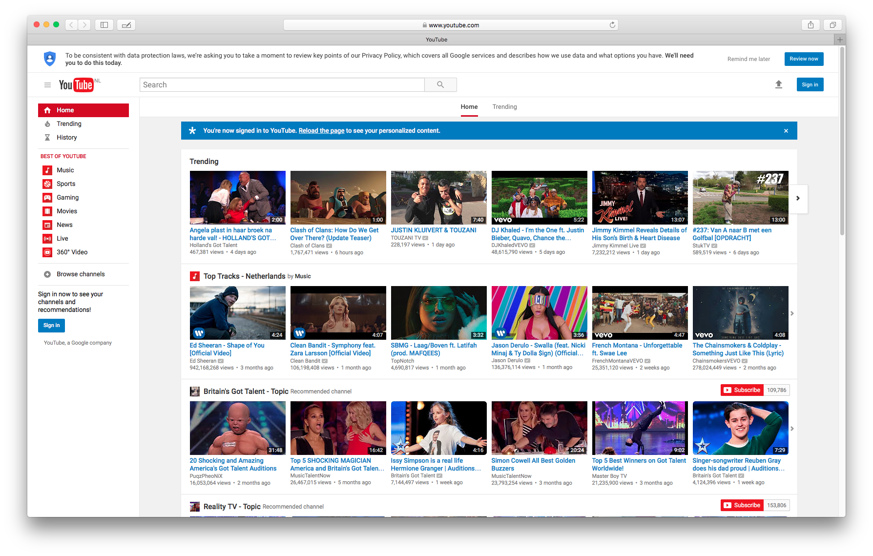Open Simon Cowell Best Golden Buzzers title
This screenshot has height=556, width=873.
coord(533,465)
